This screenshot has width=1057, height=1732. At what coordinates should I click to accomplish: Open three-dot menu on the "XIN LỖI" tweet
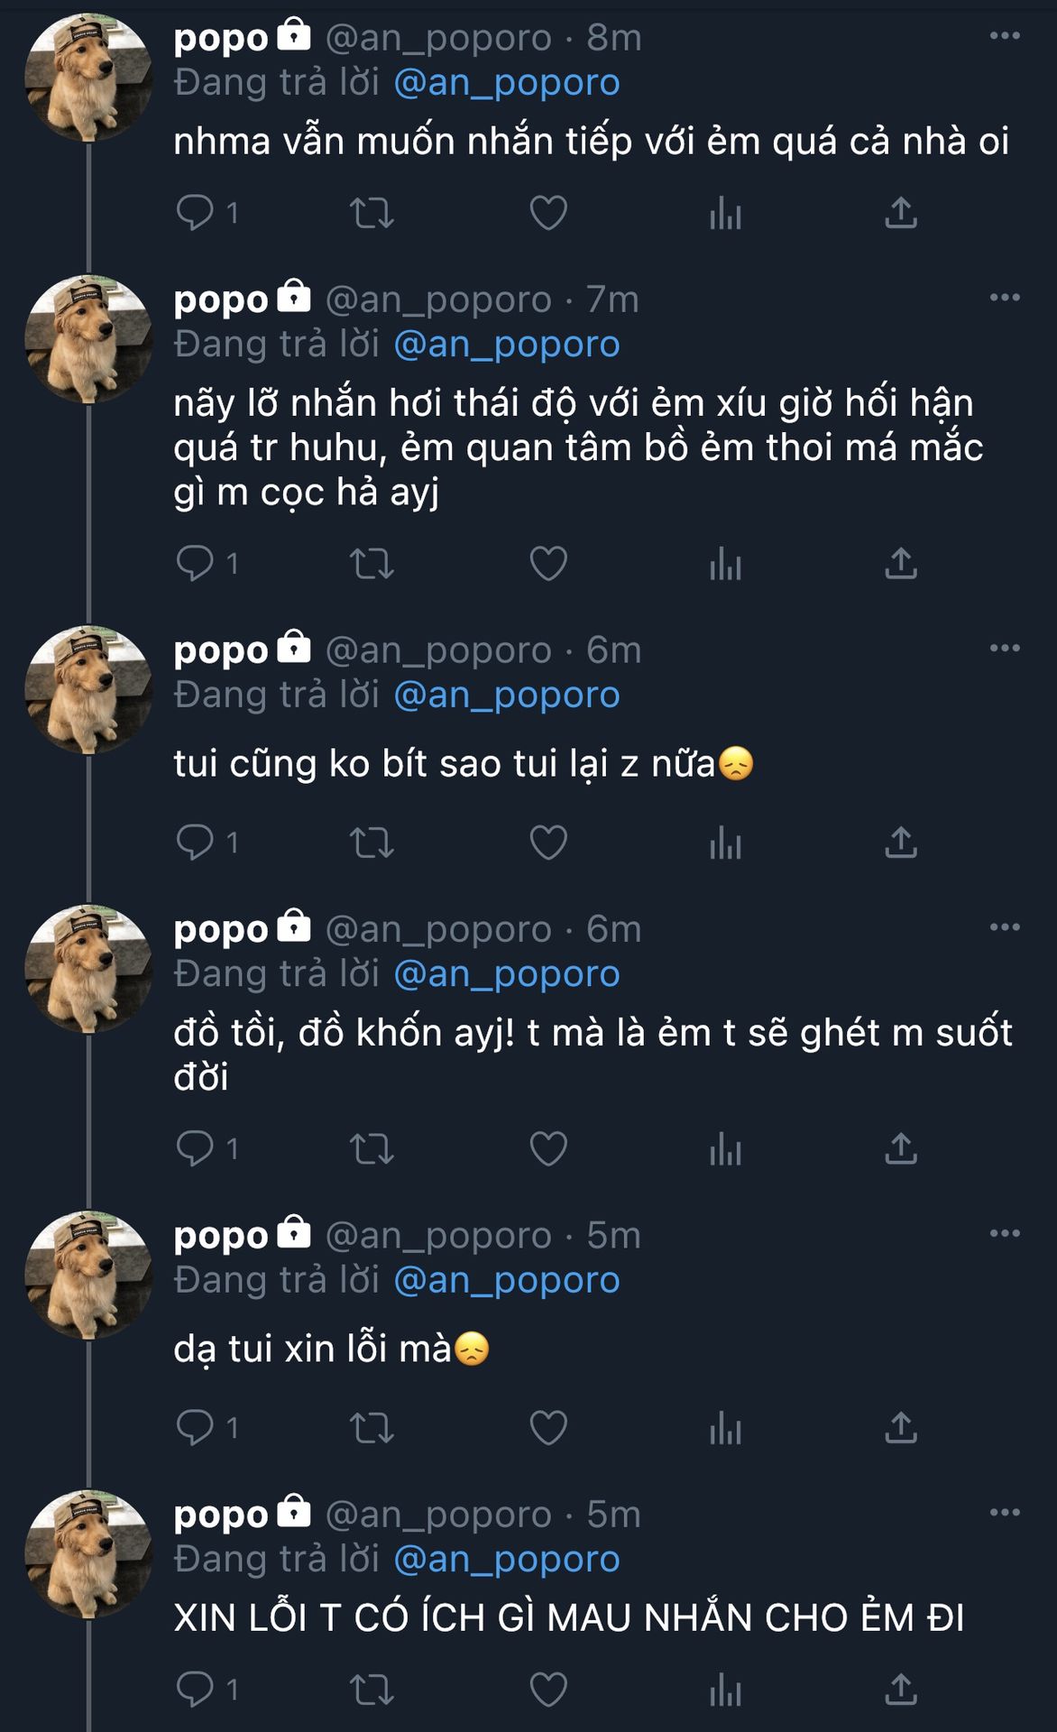pos(1005,1513)
